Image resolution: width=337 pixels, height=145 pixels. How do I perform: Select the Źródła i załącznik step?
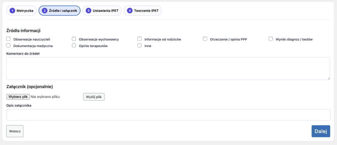click(60, 11)
